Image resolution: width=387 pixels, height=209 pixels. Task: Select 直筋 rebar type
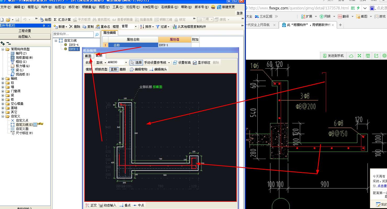(x=113, y=69)
